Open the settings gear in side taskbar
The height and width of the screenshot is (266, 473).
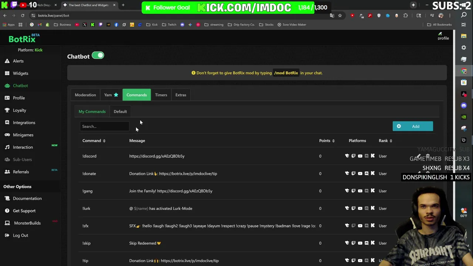pos(464,48)
